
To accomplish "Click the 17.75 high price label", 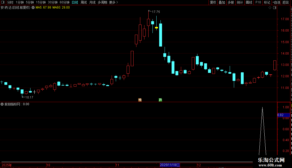I will [x=156, y=12].
